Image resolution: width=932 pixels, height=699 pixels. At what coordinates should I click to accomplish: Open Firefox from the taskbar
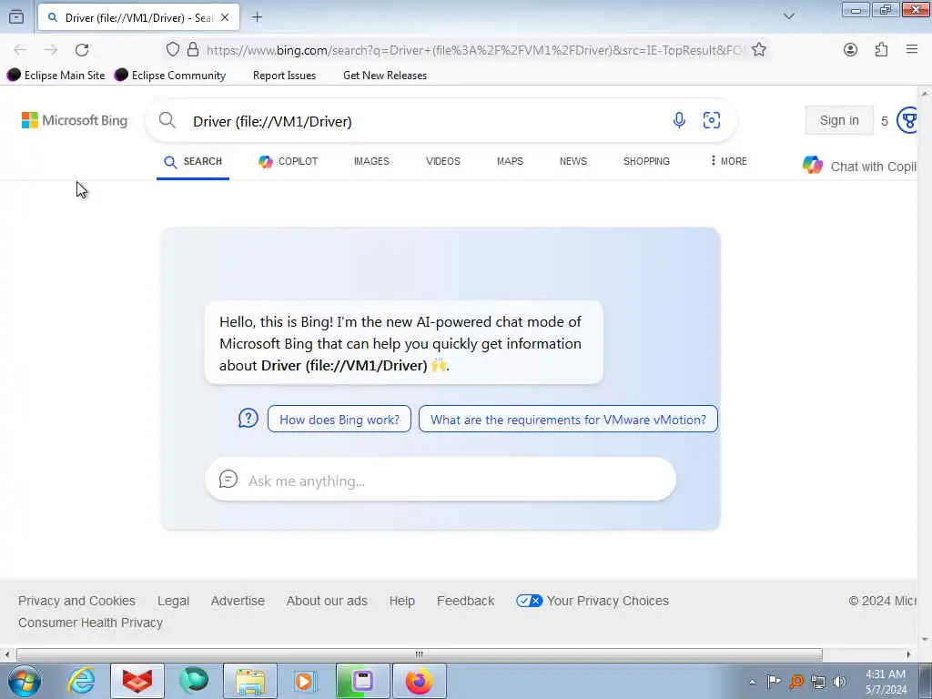pos(419,681)
